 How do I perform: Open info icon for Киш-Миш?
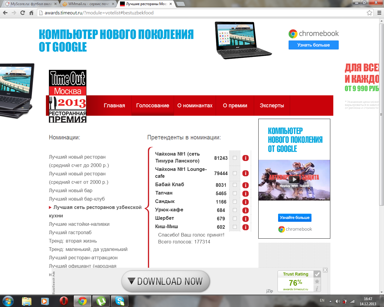point(245,227)
